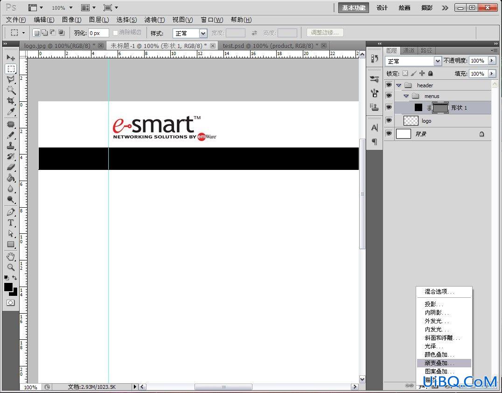The image size is (502, 393).
Task: Select the Hand tool
Action: [11, 257]
